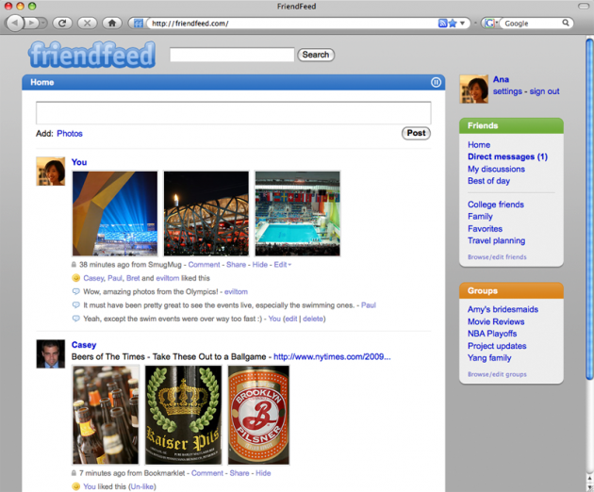This screenshot has width=594, height=492.
Task: Click the Post button
Action: coord(416,133)
